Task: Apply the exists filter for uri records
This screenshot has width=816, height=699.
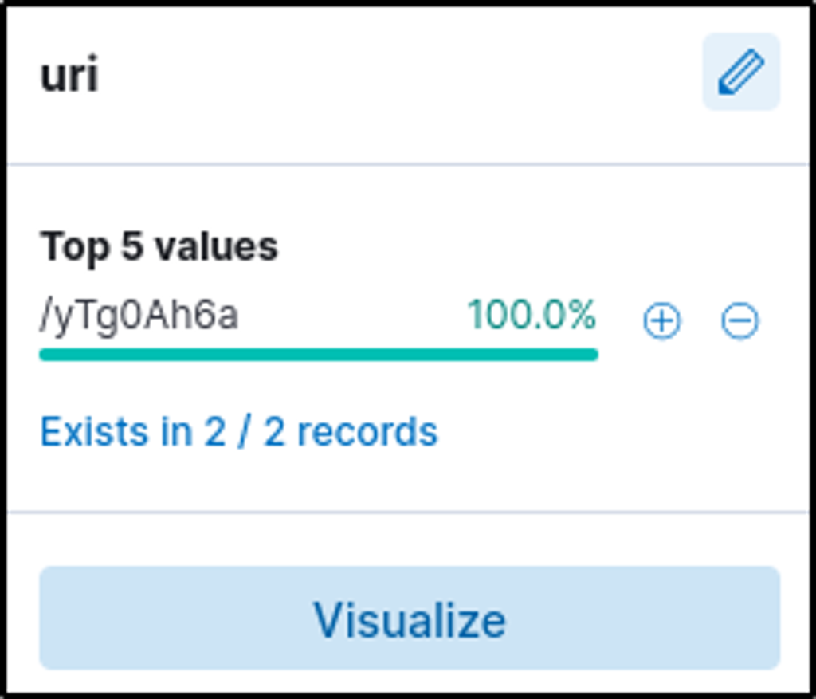Action: tap(238, 432)
